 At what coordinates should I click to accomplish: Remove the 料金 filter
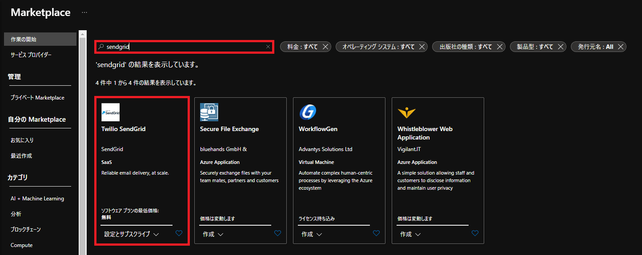point(325,47)
